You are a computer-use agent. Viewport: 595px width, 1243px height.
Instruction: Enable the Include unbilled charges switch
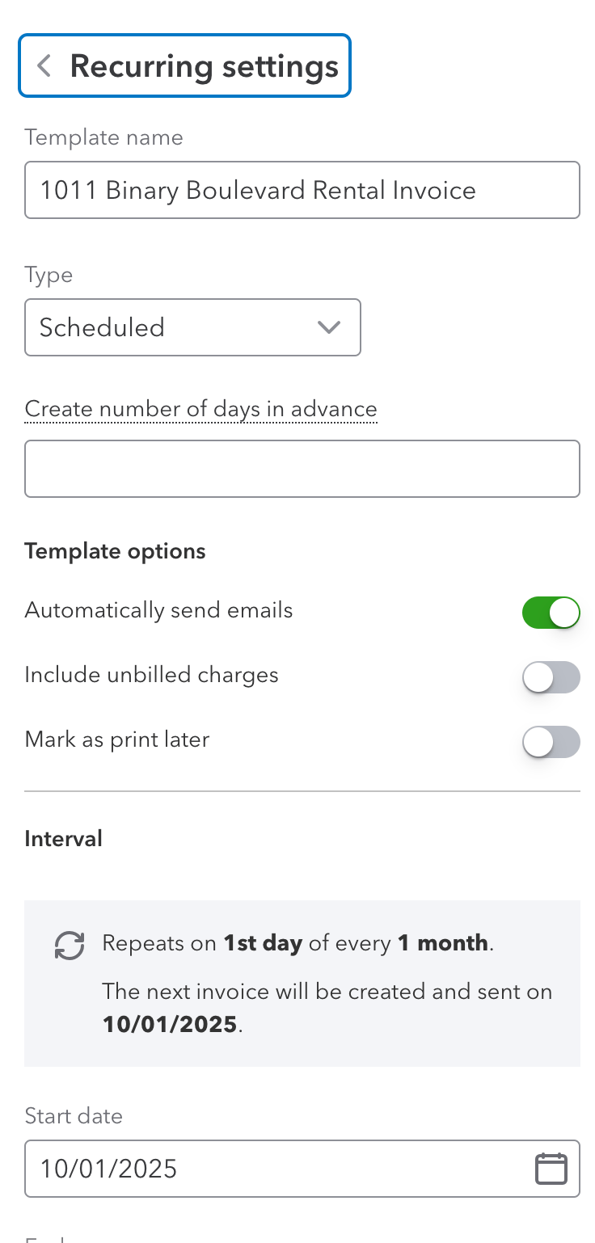coord(551,677)
